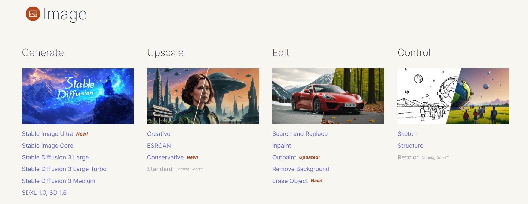Go to the Inpaint page

(x=282, y=146)
